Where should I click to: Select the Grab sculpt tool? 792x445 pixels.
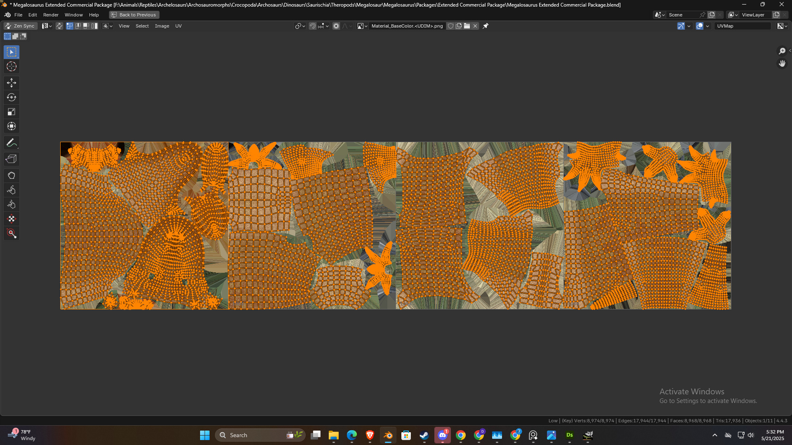pyautogui.click(x=12, y=176)
